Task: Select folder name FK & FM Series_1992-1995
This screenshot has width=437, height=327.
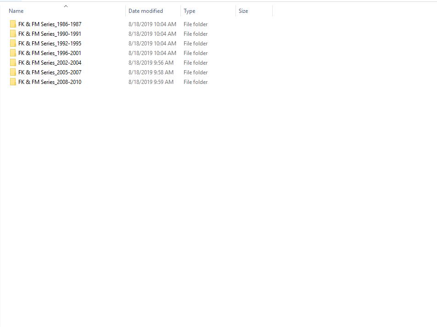Action: click(x=50, y=44)
